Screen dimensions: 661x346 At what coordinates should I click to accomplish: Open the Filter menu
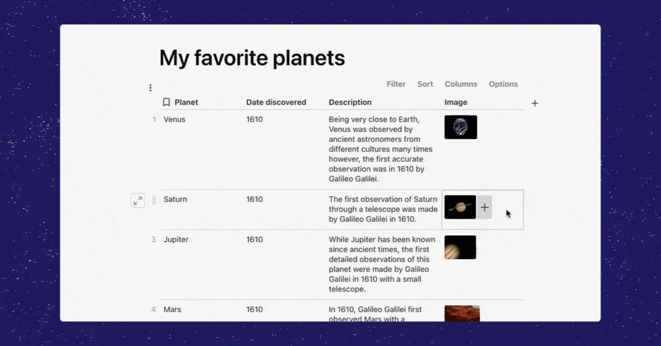tap(396, 84)
